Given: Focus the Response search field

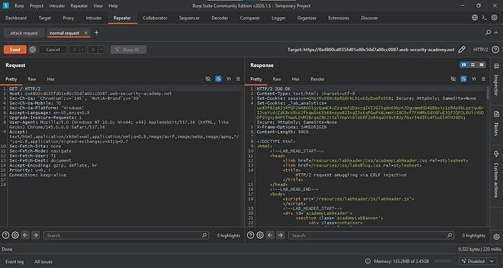Looking at the screenshot, I should click(372, 235).
